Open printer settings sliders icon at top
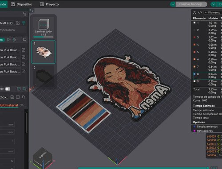This screenshot has width=222, height=169. click(24, 14)
